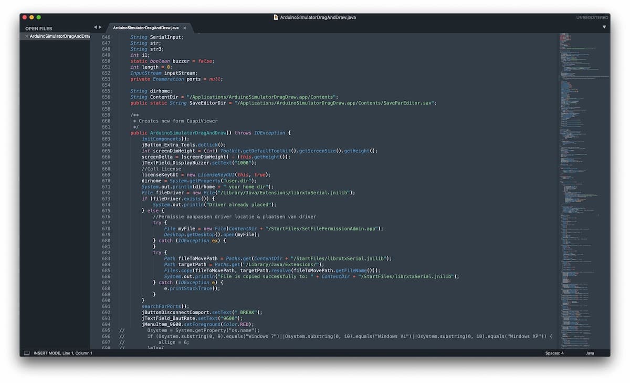Click the buzzer variable name

(x=181, y=61)
